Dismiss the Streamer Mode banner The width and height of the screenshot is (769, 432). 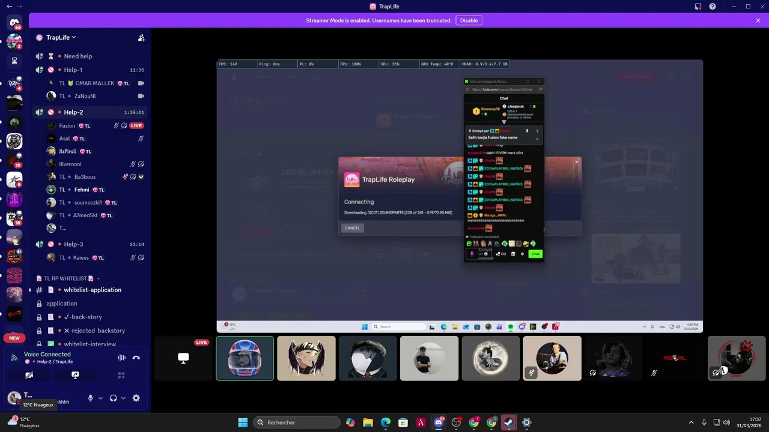[x=758, y=20]
